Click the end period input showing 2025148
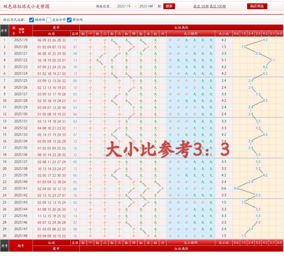 pyautogui.click(x=147, y=6)
